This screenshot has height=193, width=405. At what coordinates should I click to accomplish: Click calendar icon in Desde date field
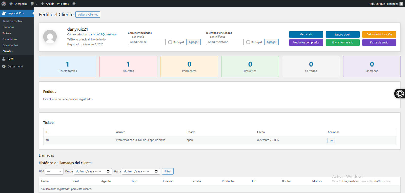pos(108,171)
